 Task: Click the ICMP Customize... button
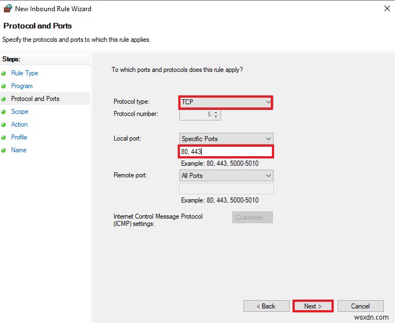coord(252,217)
